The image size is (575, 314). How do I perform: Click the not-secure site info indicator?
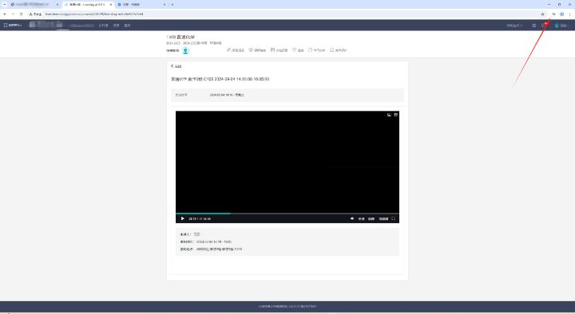pyautogui.click(x=35, y=14)
